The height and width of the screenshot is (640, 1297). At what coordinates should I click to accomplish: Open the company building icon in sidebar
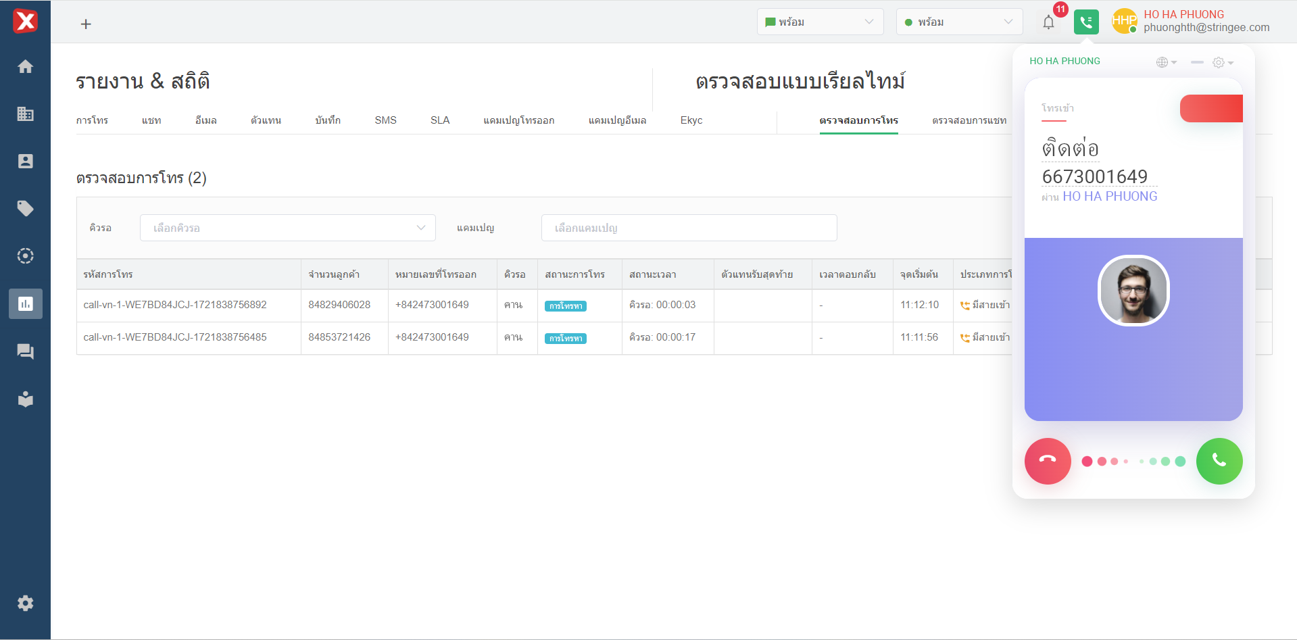coord(25,114)
